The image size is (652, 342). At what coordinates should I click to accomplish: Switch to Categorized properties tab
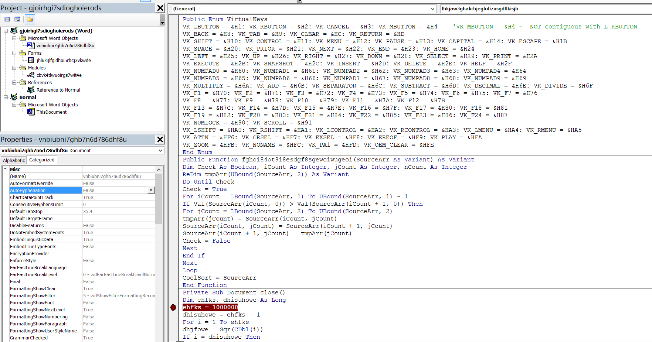click(x=42, y=160)
